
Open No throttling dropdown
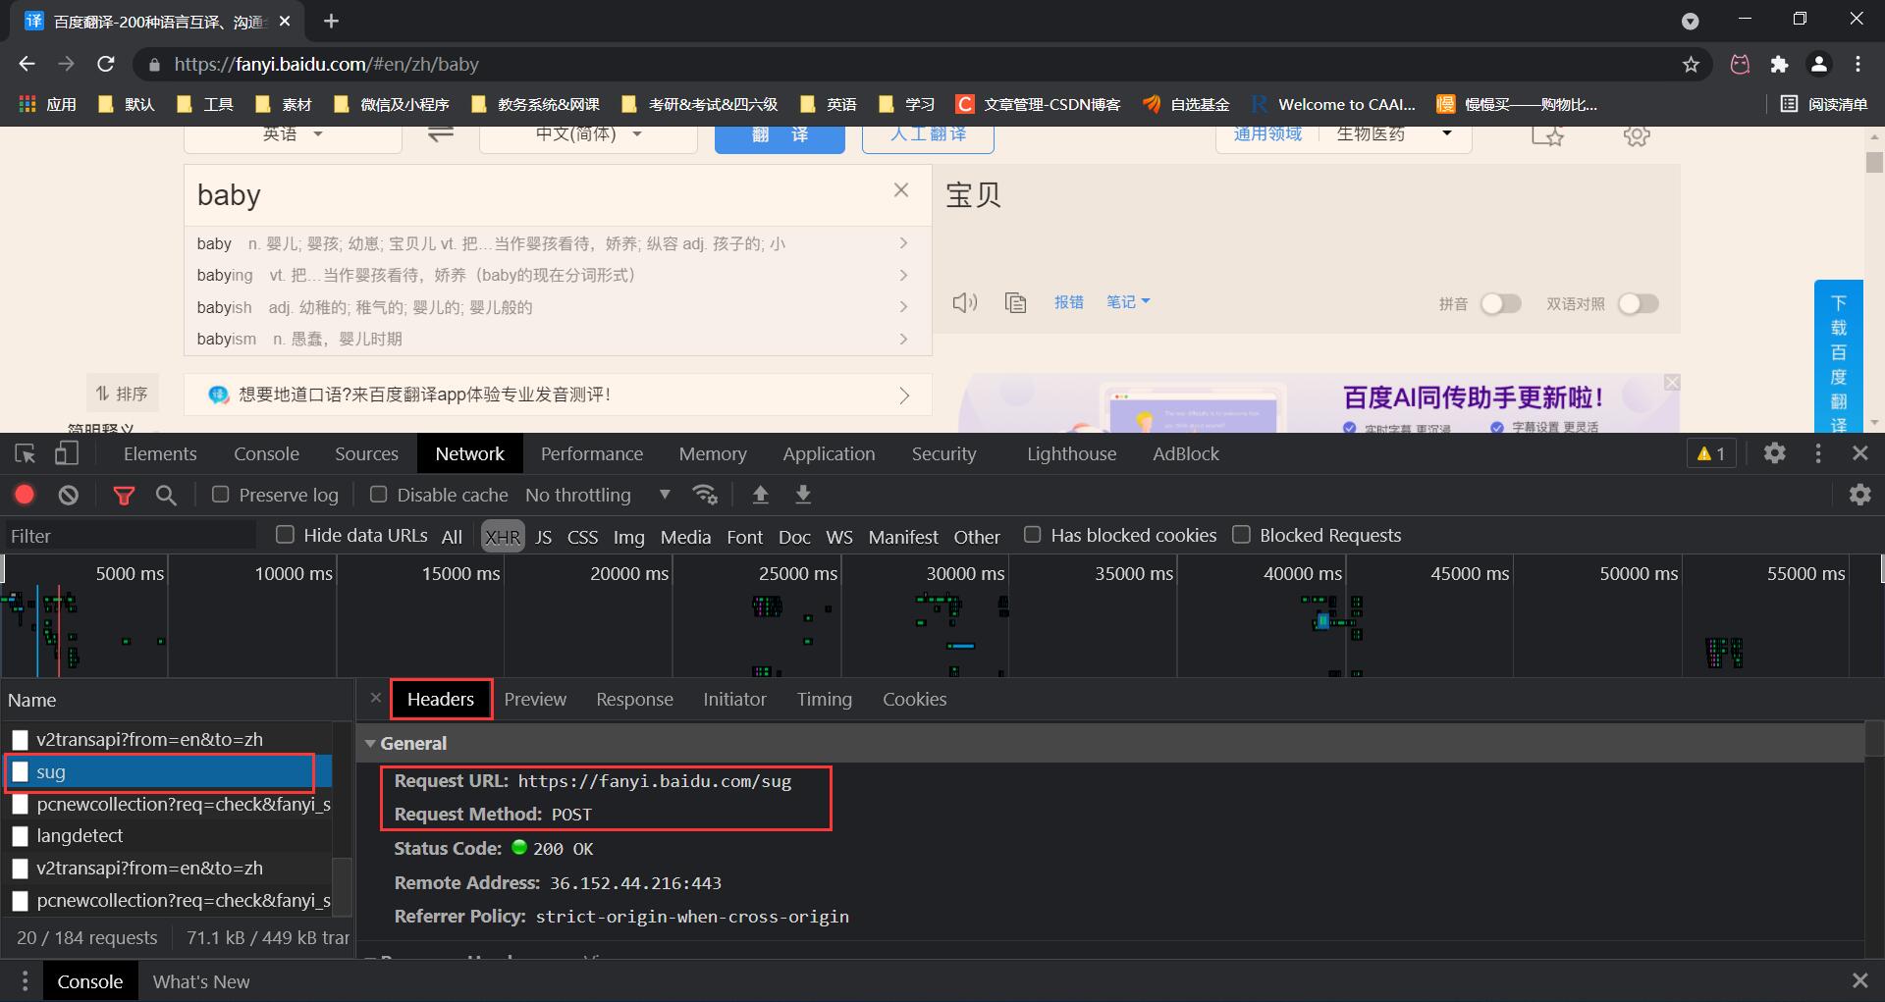[x=598, y=495]
